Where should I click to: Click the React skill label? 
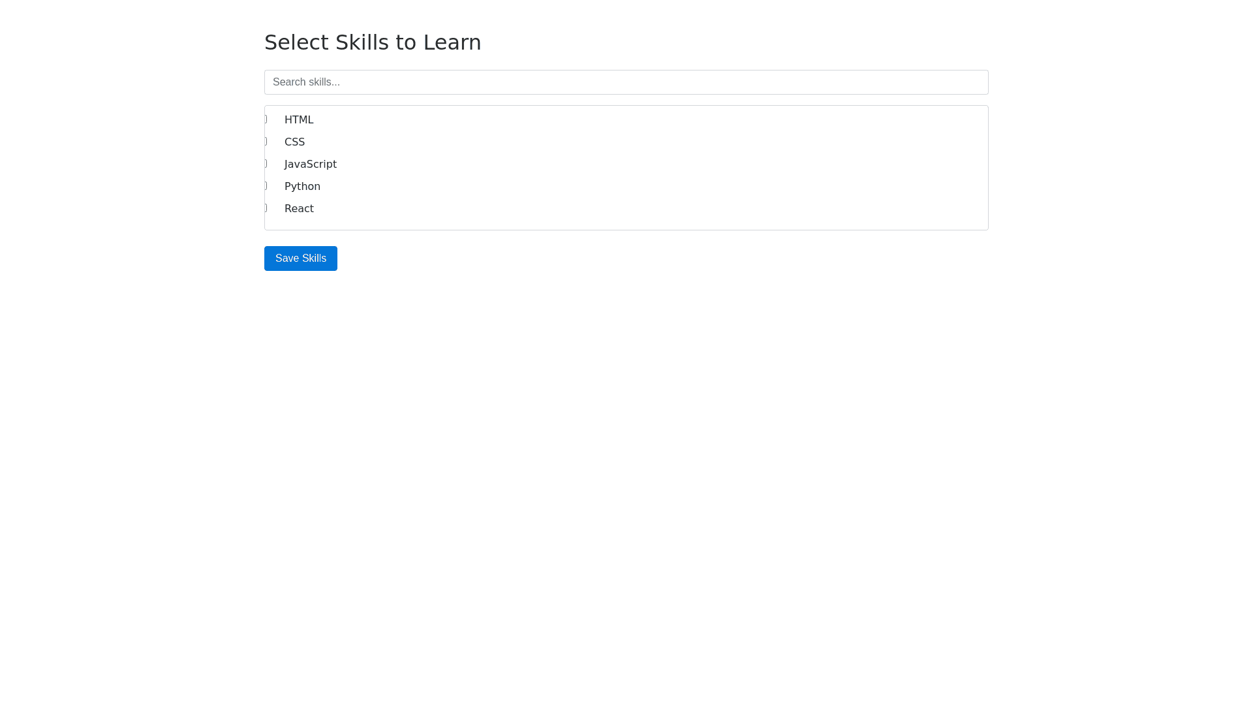point(299,209)
